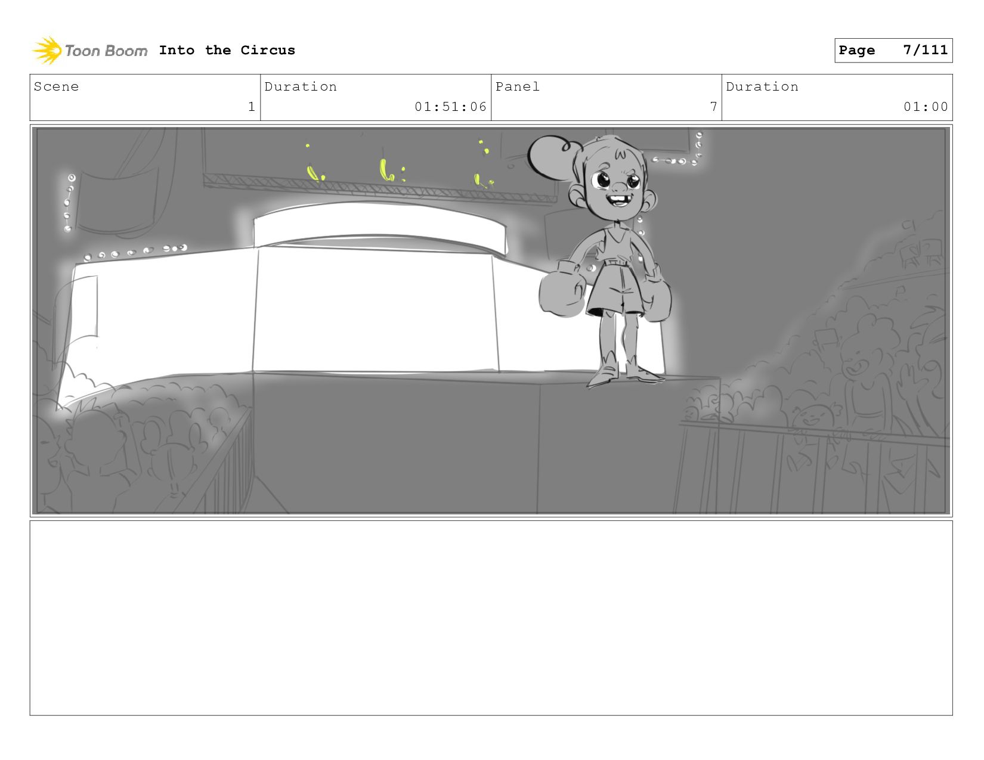Click the panel duration value '01:00'
Image resolution: width=984 pixels, height=760 pixels.
point(926,107)
